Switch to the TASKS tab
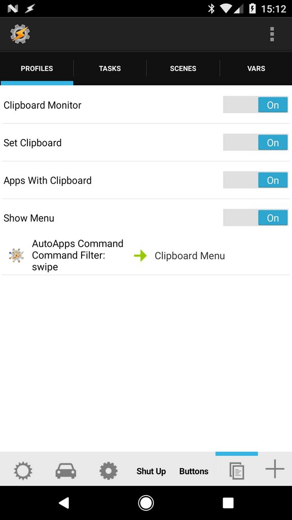Viewport: 292px width, 520px height. pos(109,69)
